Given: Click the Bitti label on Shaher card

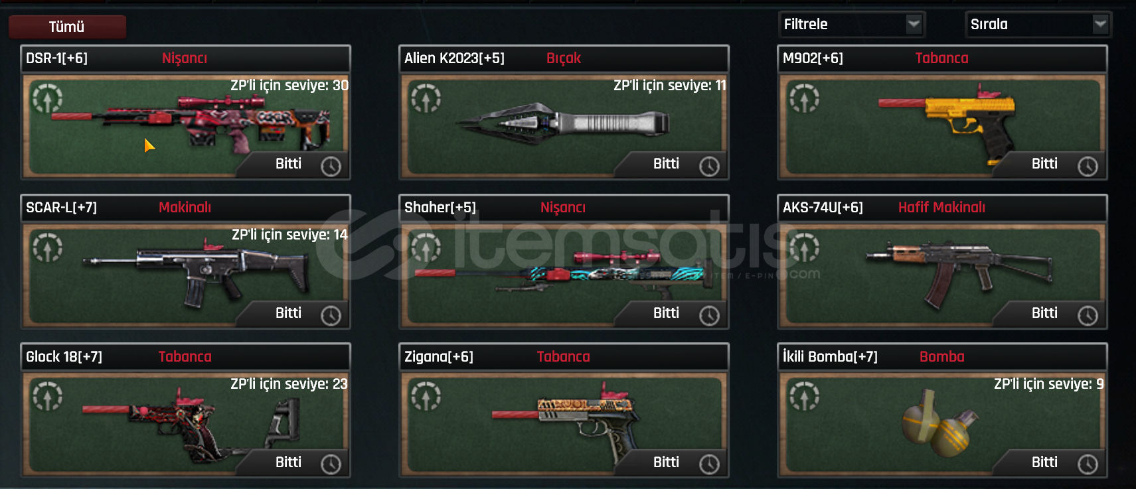Looking at the screenshot, I should (x=666, y=313).
